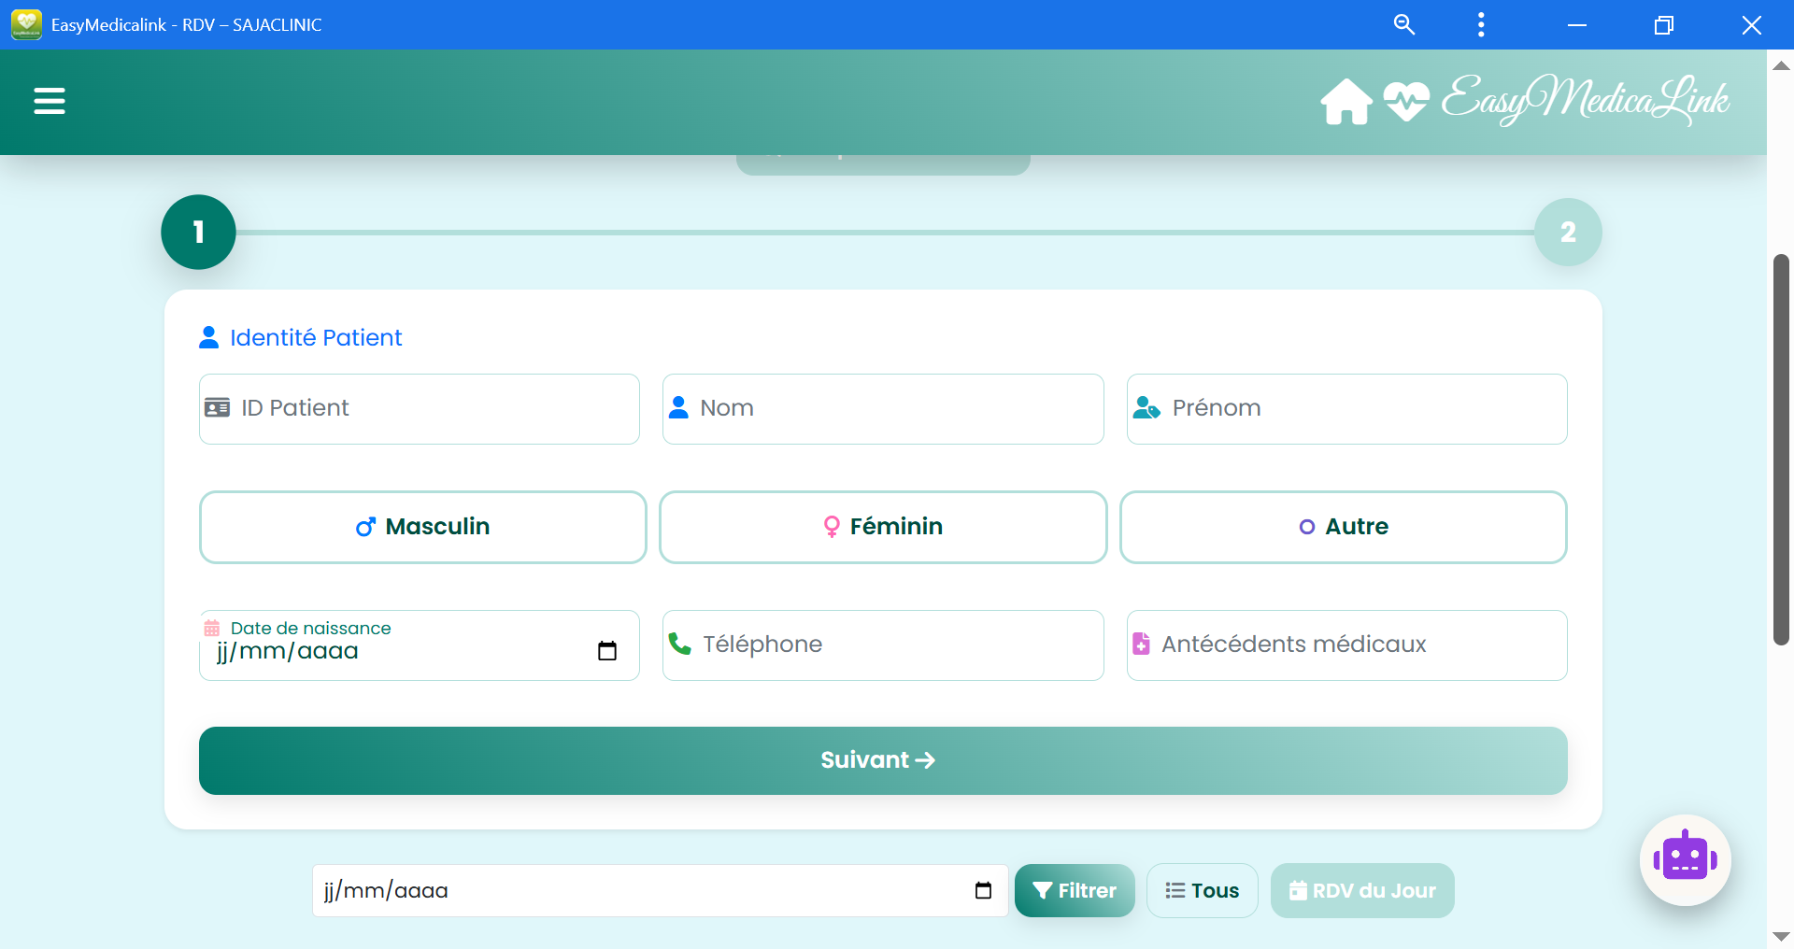This screenshot has width=1794, height=949.
Task: Open the purple chatbot assistant
Action: pos(1685,859)
